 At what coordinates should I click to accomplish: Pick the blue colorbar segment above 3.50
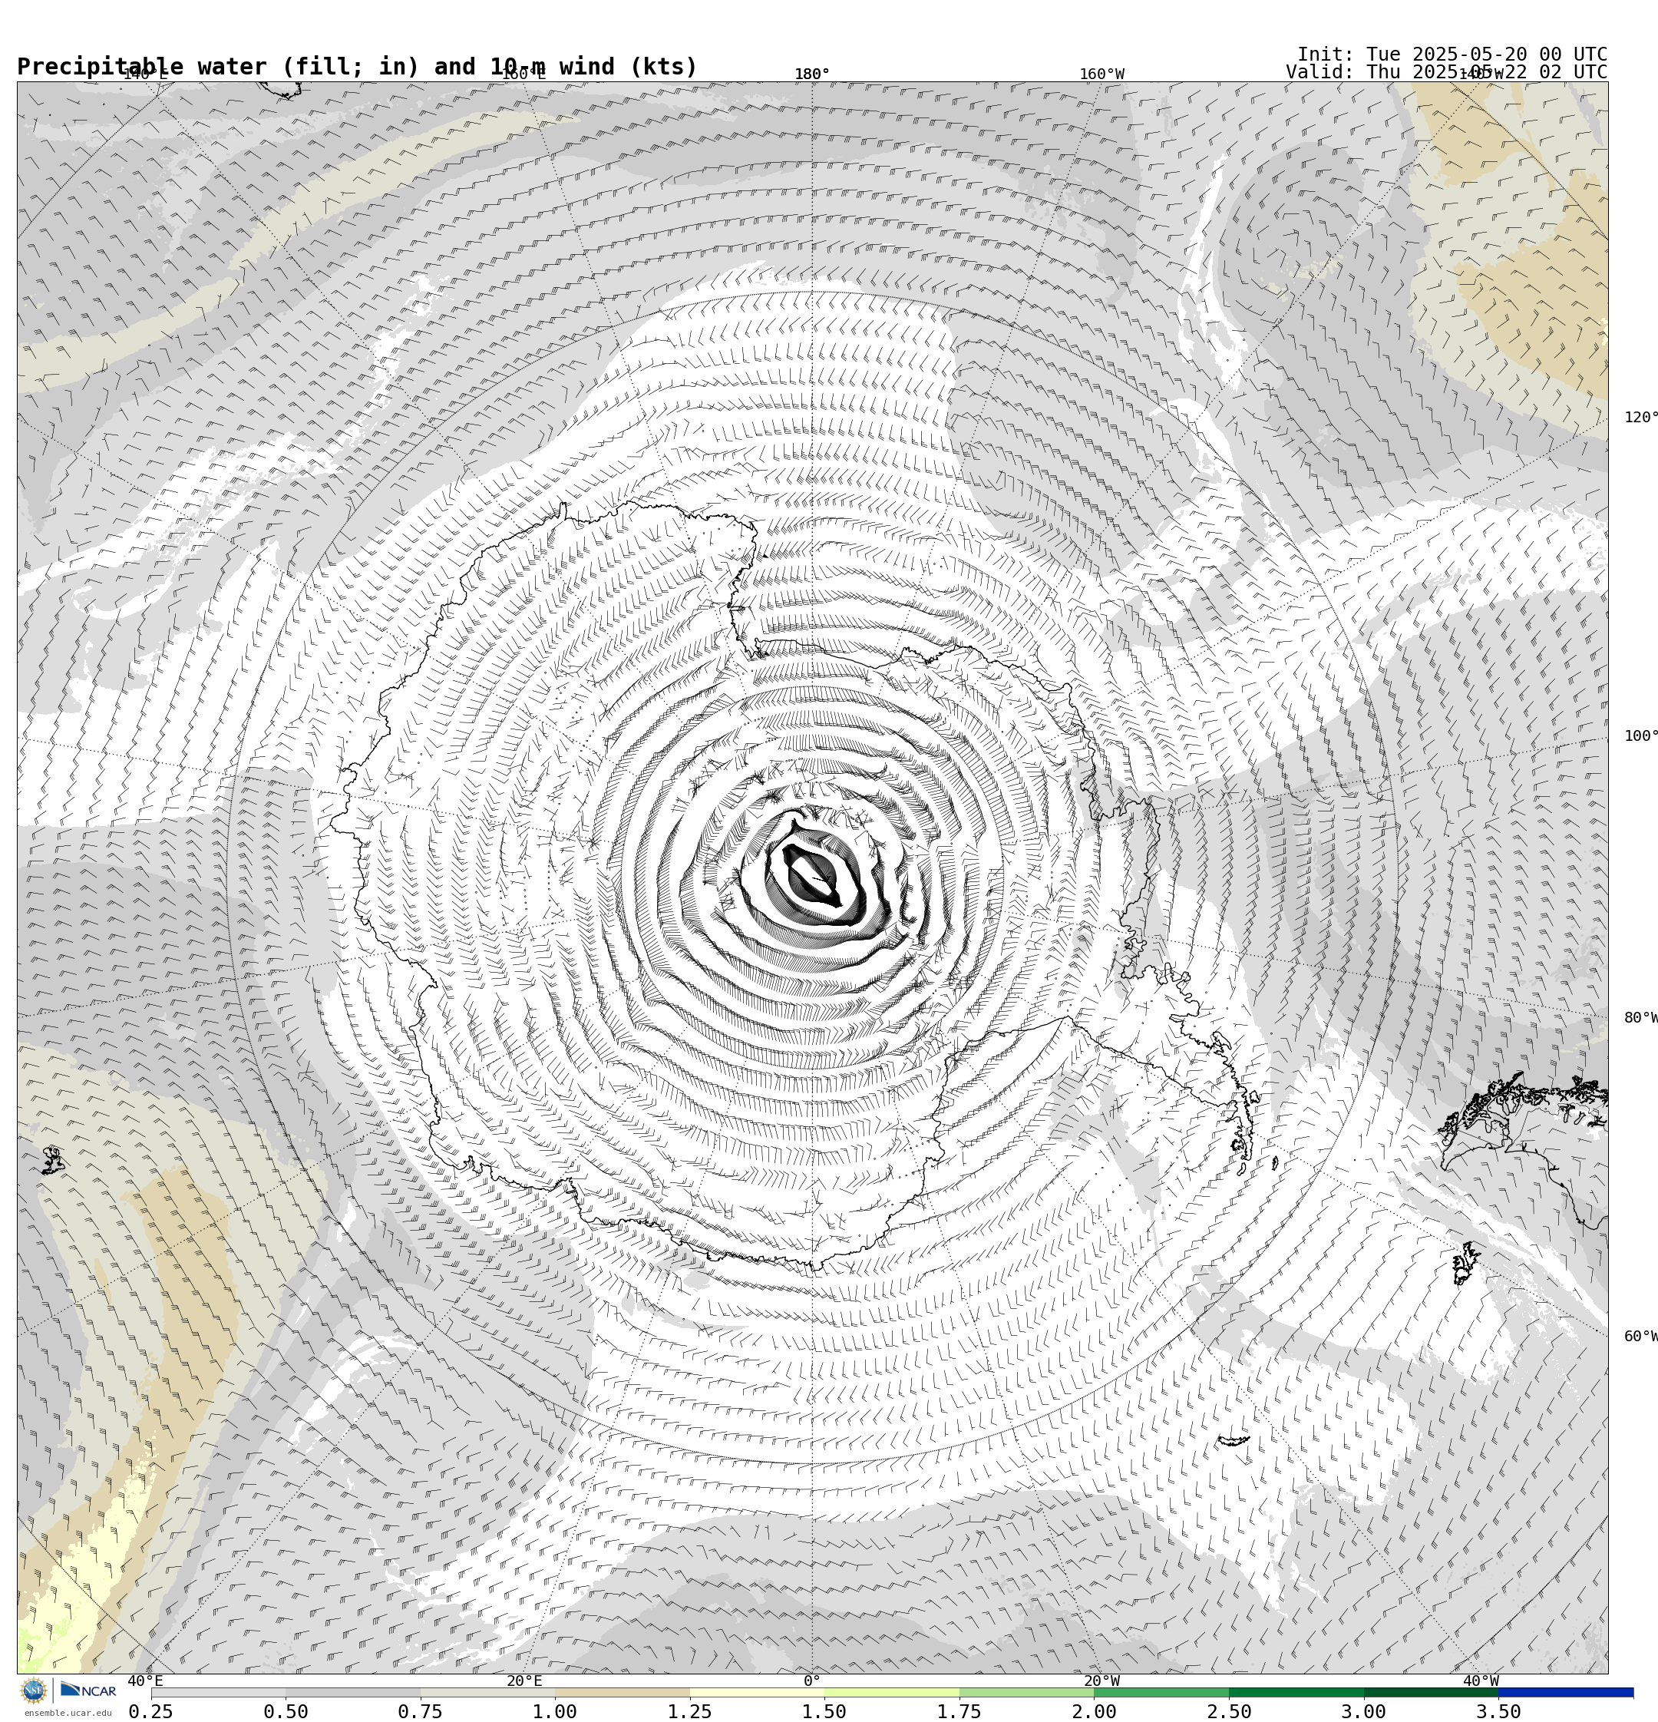click(1567, 1692)
